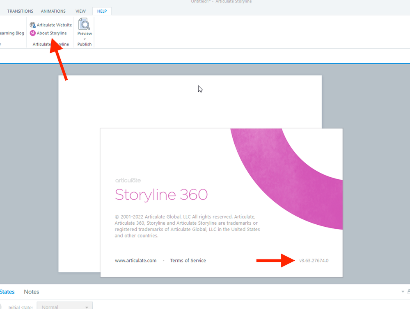The height and width of the screenshot is (309, 410).
Task: Expand the Preview dropdown arrow
Action: [85, 39]
